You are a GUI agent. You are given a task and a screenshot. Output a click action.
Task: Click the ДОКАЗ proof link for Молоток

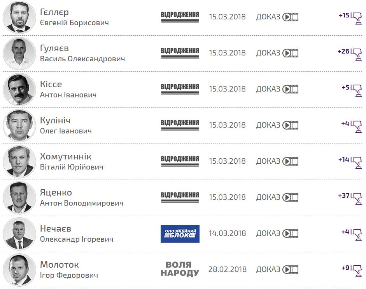point(267,269)
